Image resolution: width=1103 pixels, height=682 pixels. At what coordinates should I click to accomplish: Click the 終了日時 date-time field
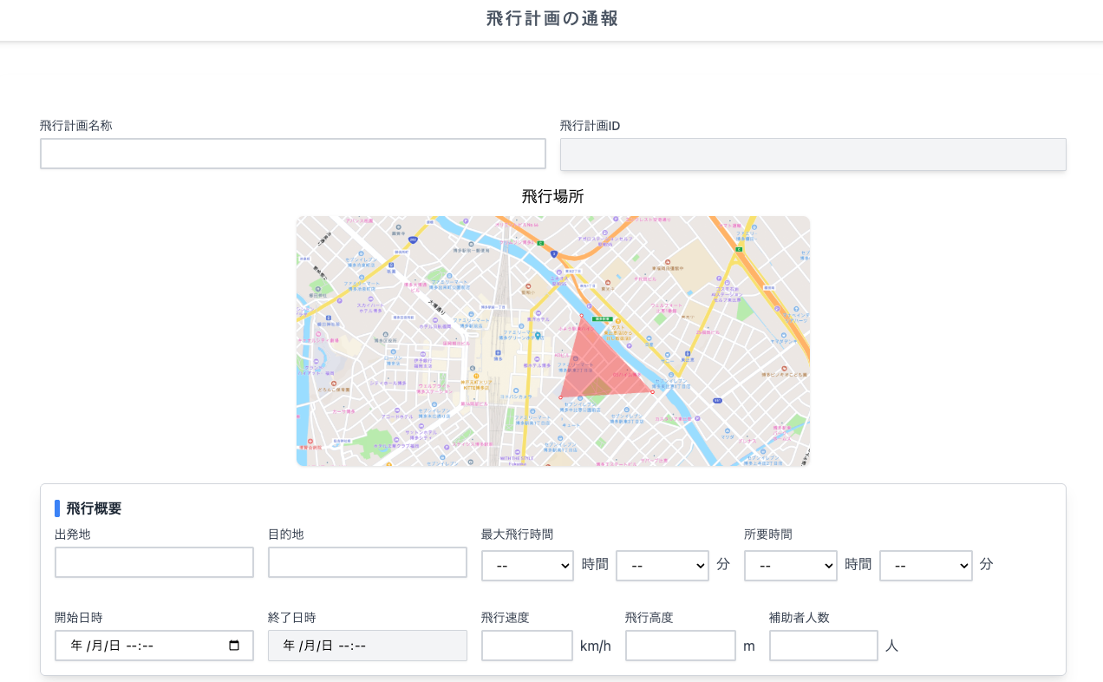point(368,646)
